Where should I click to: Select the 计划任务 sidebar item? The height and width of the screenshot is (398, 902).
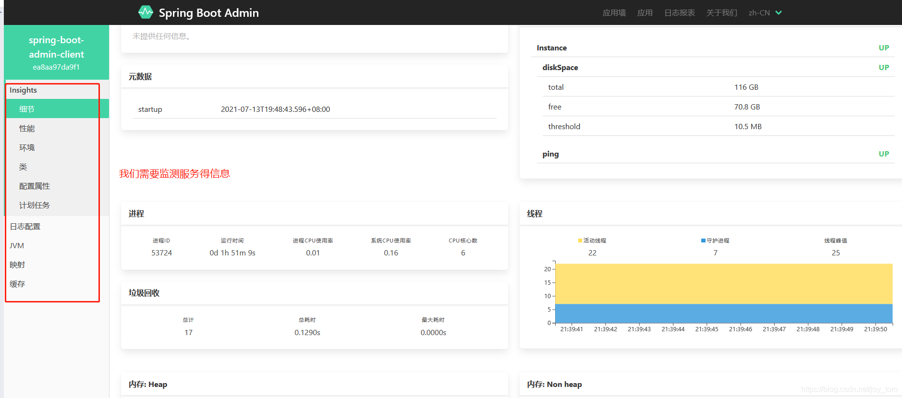[x=57, y=205]
